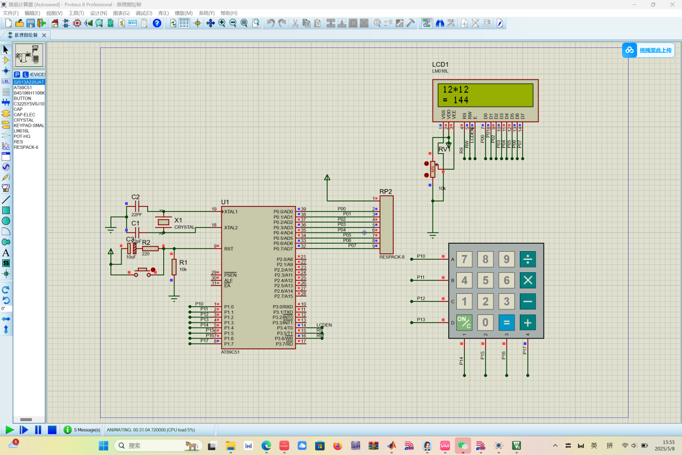Go to home page via house icon

pos(55,23)
